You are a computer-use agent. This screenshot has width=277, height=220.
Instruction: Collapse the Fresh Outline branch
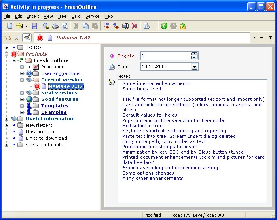[14, 60]
